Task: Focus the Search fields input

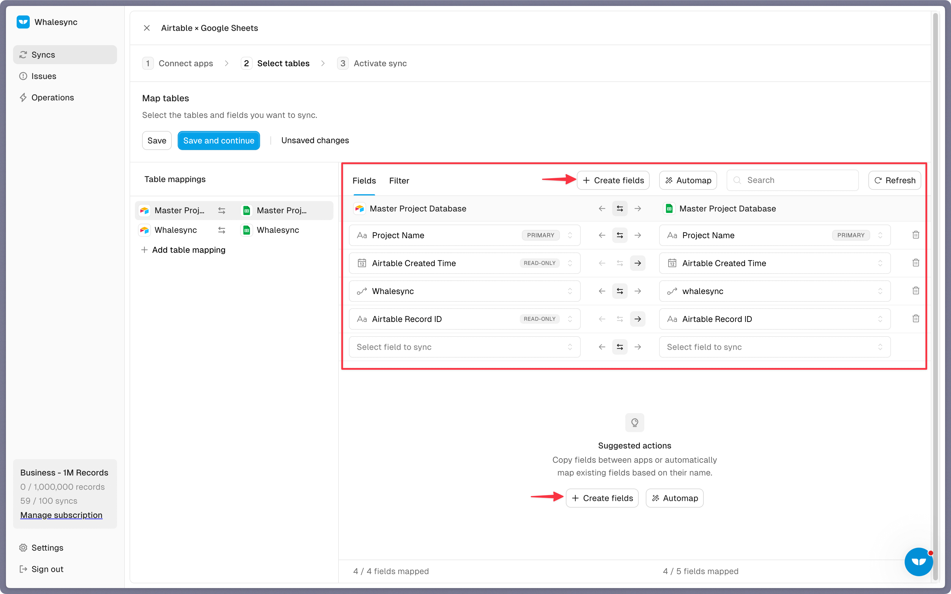Action: 793,180
